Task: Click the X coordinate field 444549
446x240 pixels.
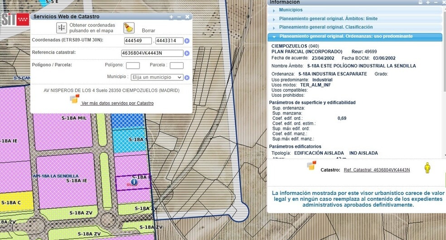Action: [138, 41]
